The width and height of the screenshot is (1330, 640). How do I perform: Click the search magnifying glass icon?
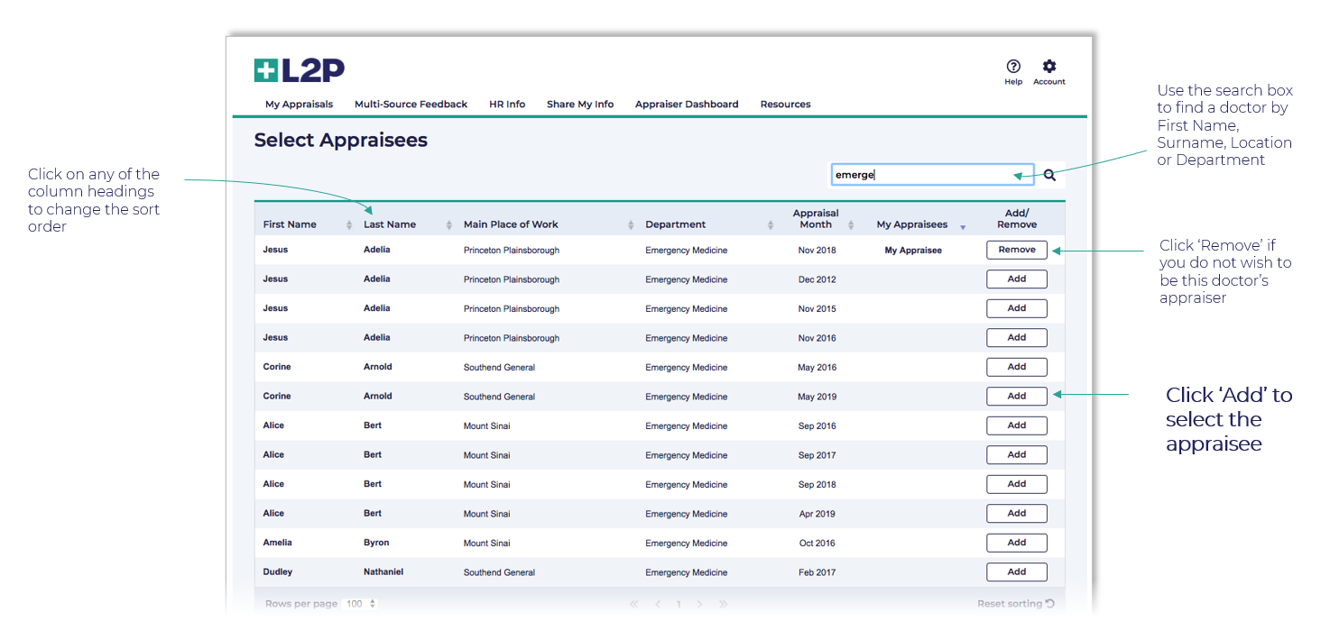tap(1049, 176)
